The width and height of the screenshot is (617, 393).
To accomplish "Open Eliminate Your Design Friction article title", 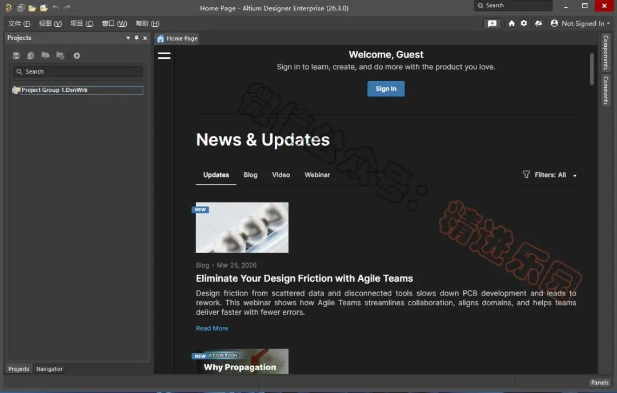I will pos(304,278).
